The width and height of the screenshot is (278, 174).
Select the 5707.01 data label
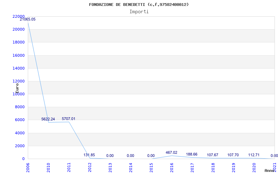tap(68, 119)
